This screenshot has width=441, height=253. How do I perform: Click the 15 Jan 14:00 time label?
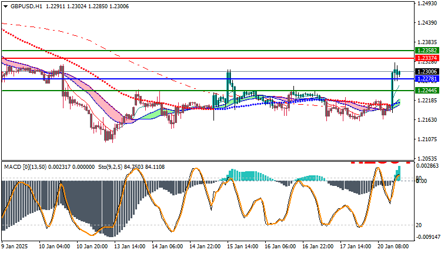click(x=243, y=247)
